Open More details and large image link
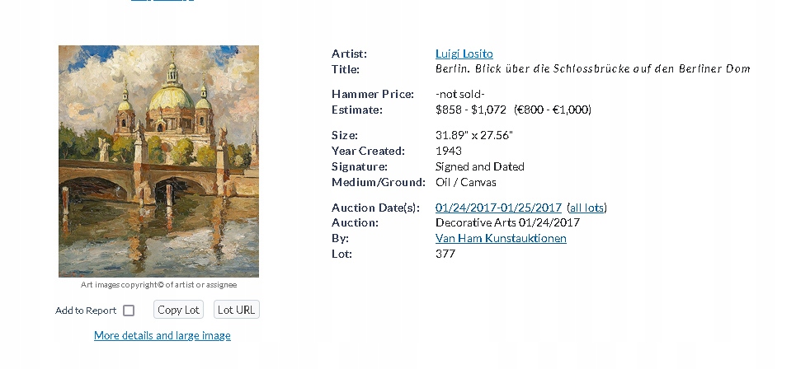This screenshot has height=369, width=796. (162, 335)
